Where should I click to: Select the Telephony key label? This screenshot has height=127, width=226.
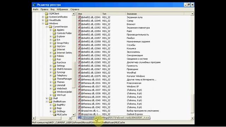[62, 75]
